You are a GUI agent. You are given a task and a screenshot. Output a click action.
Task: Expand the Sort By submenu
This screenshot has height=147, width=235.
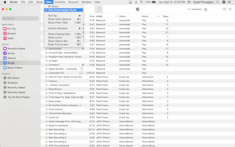tap(64, 15)
